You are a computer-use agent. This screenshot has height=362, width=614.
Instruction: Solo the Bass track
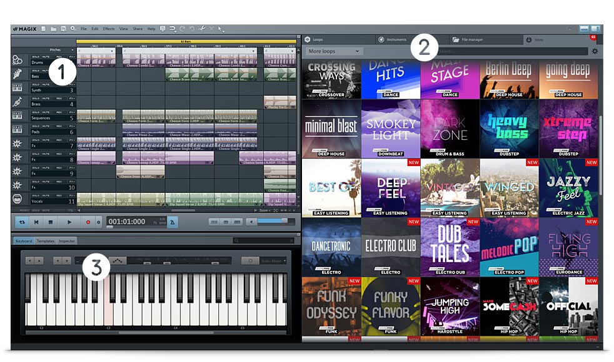coord(36,71)
